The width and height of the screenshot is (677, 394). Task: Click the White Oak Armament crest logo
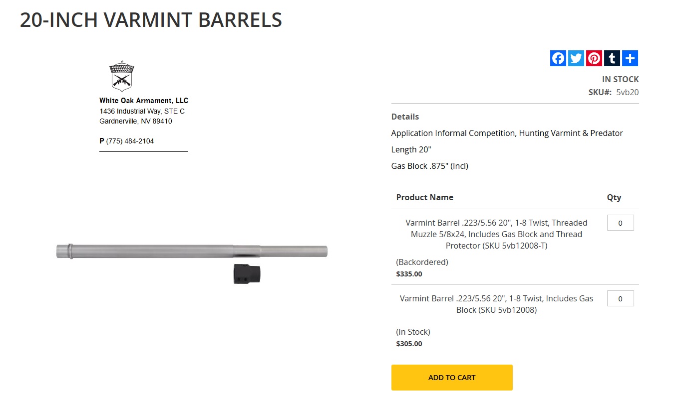(x=122, y=77)
